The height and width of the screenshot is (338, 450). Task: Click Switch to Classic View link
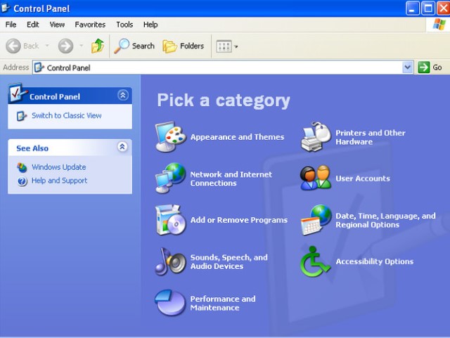coord(66,116)
